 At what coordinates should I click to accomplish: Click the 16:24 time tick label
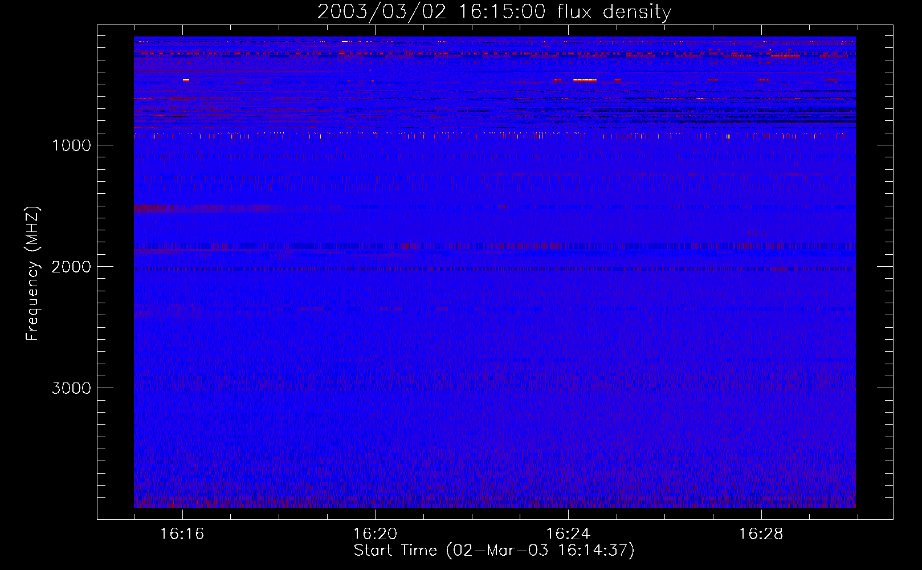[x=568, y=534]
